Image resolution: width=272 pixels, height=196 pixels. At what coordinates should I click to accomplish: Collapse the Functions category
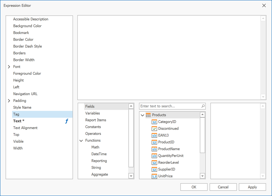(x=81, y=140)
